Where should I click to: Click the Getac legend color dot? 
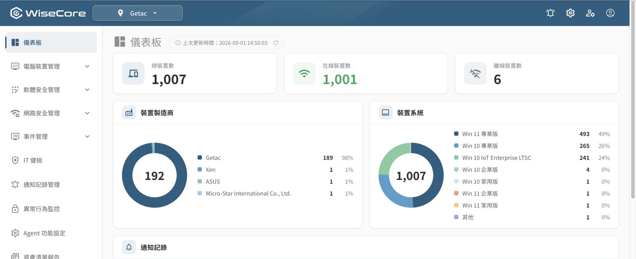[200, 157]
